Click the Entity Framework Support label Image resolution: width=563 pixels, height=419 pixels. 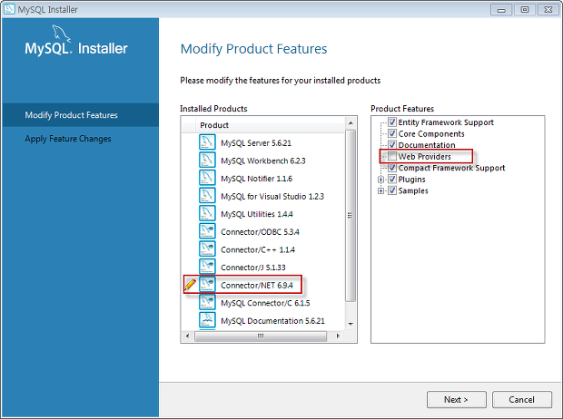tap(446, 122)
